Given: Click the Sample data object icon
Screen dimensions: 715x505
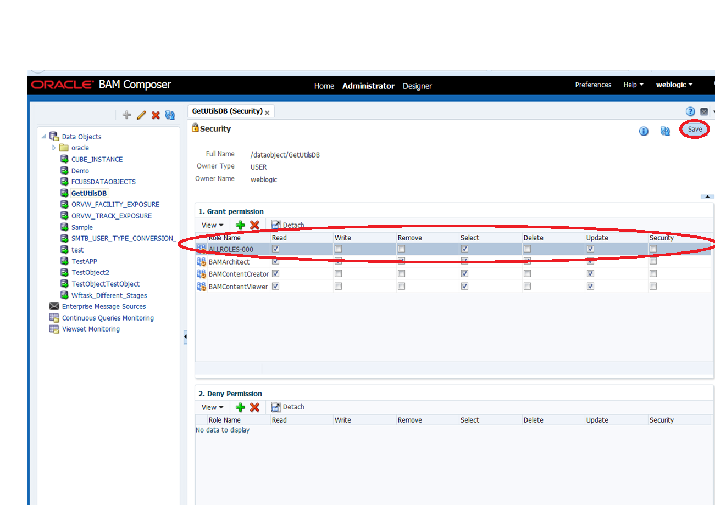Looking at the screenshot, I should coord(64,227).
